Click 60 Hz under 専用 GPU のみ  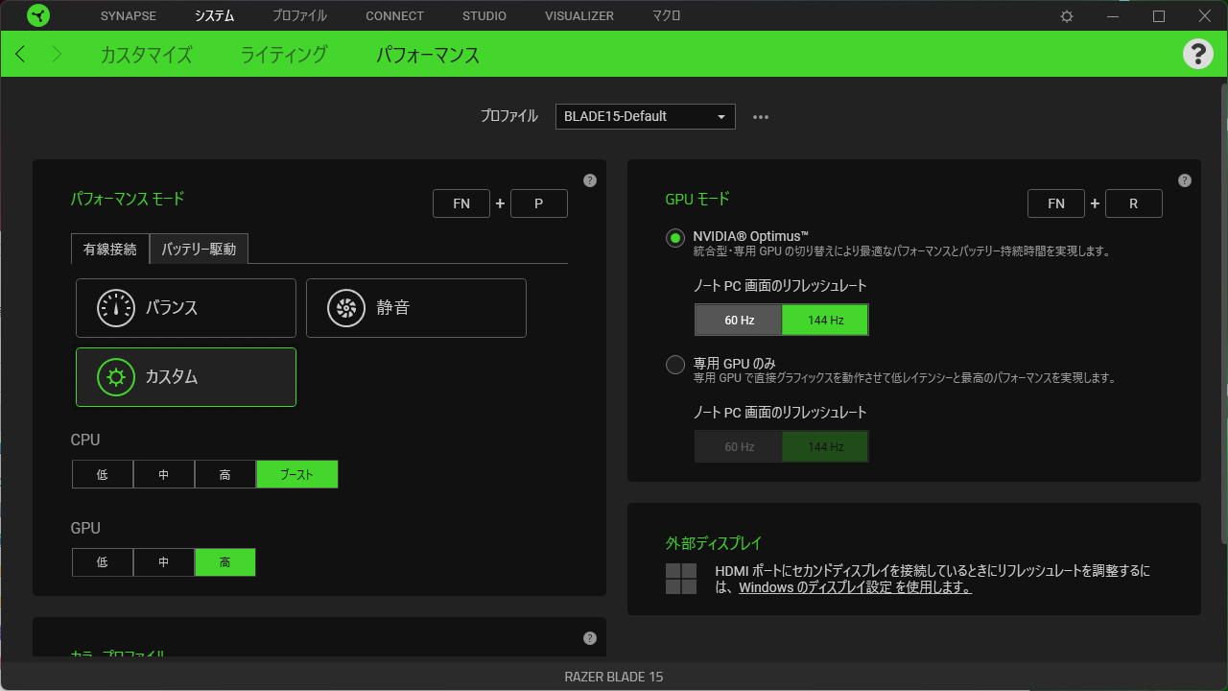(x=739, y=447)
